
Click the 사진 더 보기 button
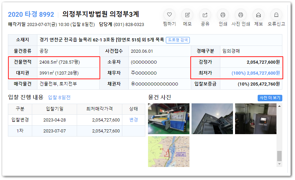270,98
